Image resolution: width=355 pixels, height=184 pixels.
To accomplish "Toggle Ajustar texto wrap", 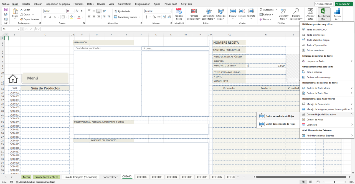I will (122, 11).
